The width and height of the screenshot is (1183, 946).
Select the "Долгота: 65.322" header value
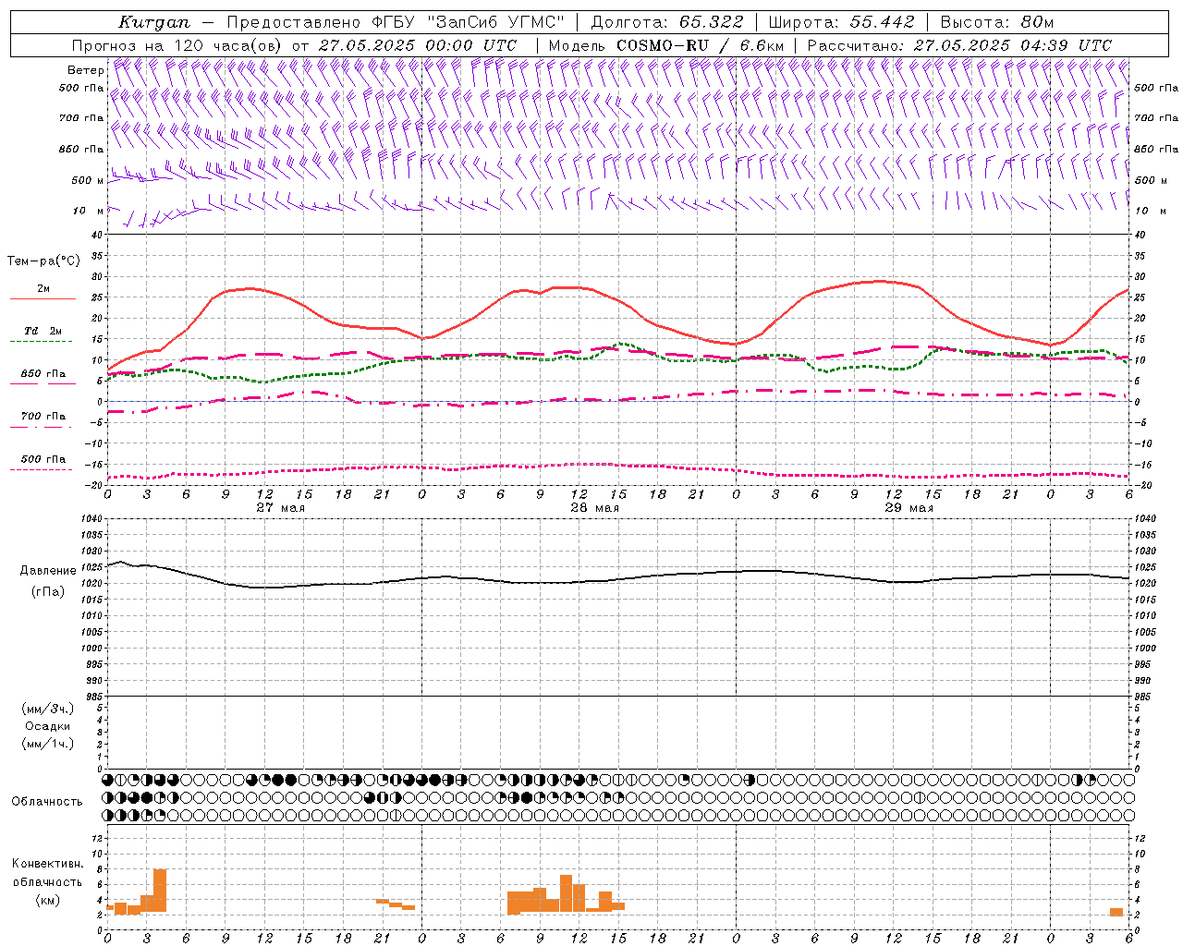[666, 22]
